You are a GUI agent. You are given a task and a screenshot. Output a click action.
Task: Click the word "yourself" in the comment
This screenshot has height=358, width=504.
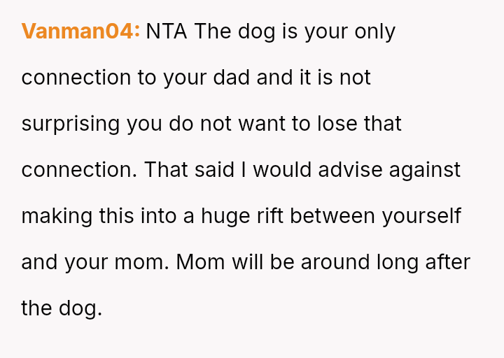pos(421,216)
